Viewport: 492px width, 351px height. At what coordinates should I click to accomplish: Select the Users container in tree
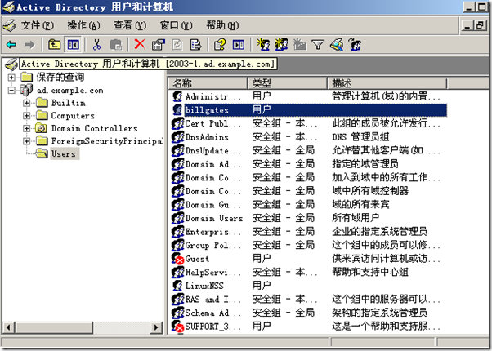(x=64, y=153)
